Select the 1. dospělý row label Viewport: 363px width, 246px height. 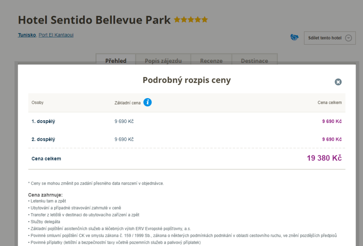(x=43, y=121)
